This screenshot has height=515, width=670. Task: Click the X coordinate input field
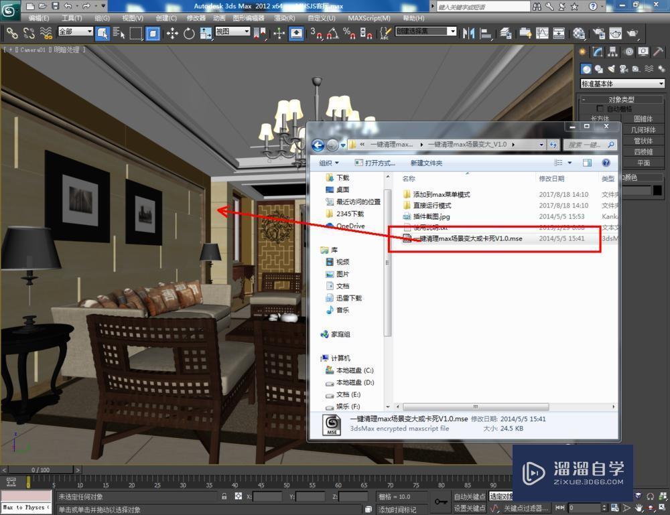267,497
